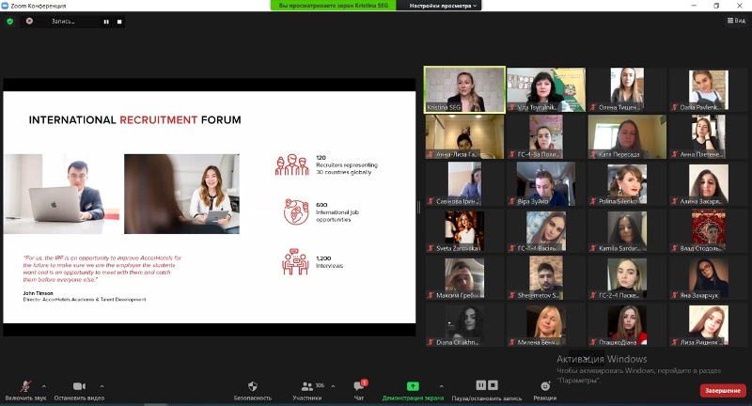Expand the arrow next to Участники
The width and height of the screenshot is (752, 406).
pyautogui.click(x=333, y=386)
